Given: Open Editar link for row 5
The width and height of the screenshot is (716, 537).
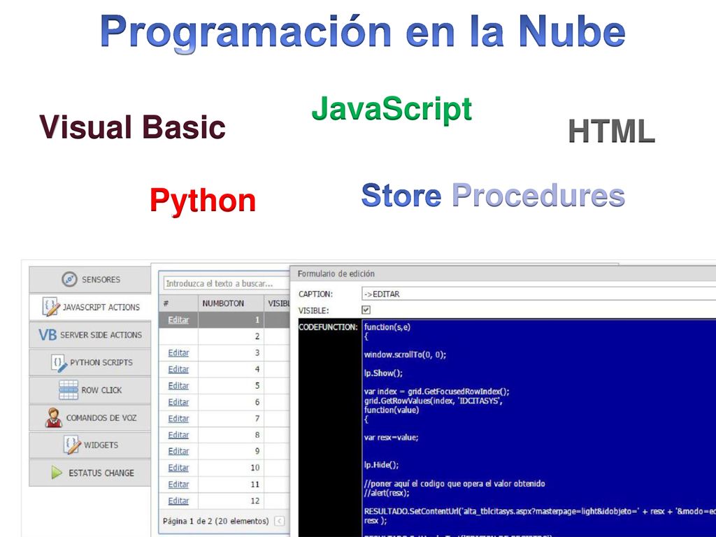Looking at the screenshot, I should tap(178, 386).
